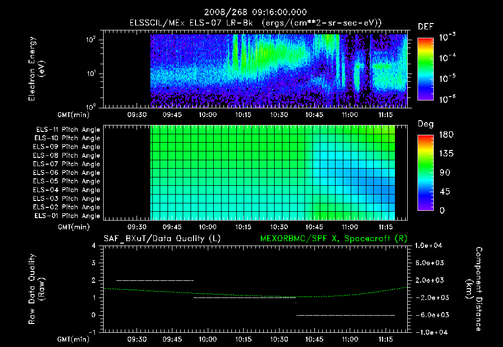Select the ELS-08 Pitch Angle row label
Viewport: 503px width, 347px height.
67,155
